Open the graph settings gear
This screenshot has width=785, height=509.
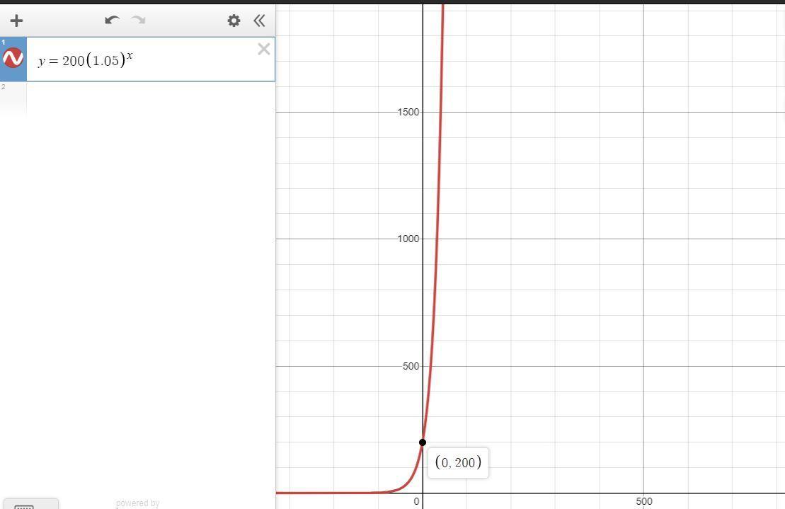tap(234, 21)
